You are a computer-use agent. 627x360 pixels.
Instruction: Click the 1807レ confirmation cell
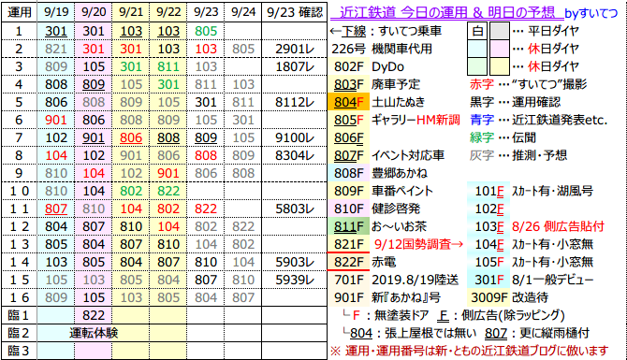tap(295, 66)
